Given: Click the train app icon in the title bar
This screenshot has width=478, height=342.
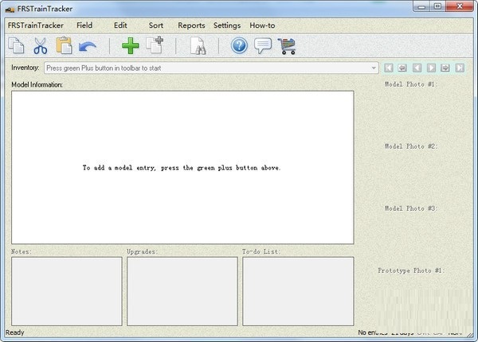Looking at the screenshot, I should click(10, 9).
